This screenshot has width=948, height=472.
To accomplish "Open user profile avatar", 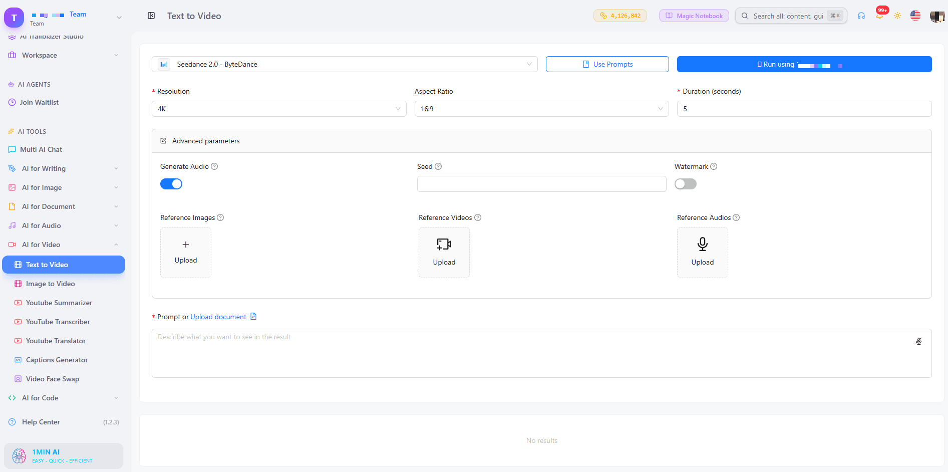I will pos(937,16).
